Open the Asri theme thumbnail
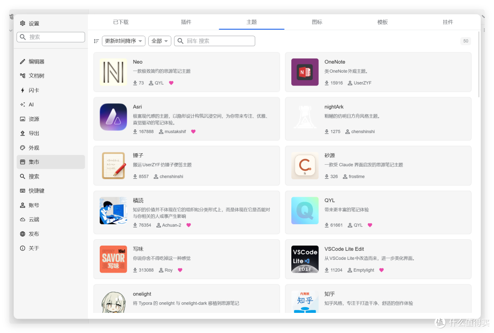Screen dimensions: 494x333 point(113,117)
